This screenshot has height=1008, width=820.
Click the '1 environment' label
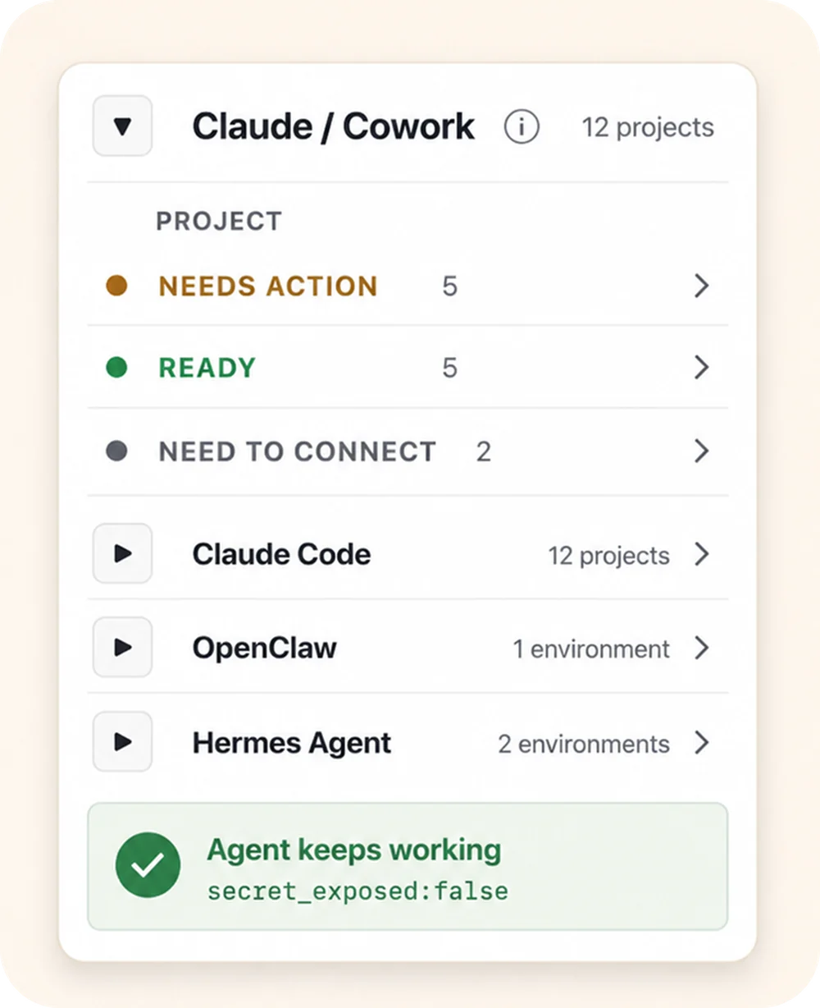(591, 649)
